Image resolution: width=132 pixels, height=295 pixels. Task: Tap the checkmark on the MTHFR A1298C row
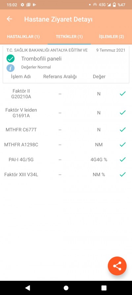[x=123, y=144]
